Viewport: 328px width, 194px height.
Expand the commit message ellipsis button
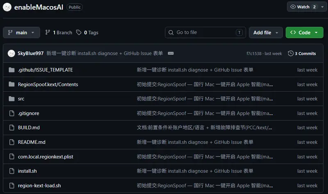(x=171, y=54)
